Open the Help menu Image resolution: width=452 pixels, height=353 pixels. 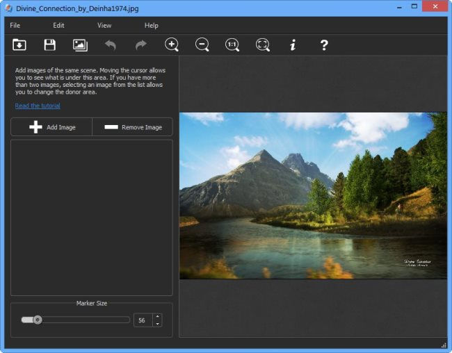coord(152,25)
